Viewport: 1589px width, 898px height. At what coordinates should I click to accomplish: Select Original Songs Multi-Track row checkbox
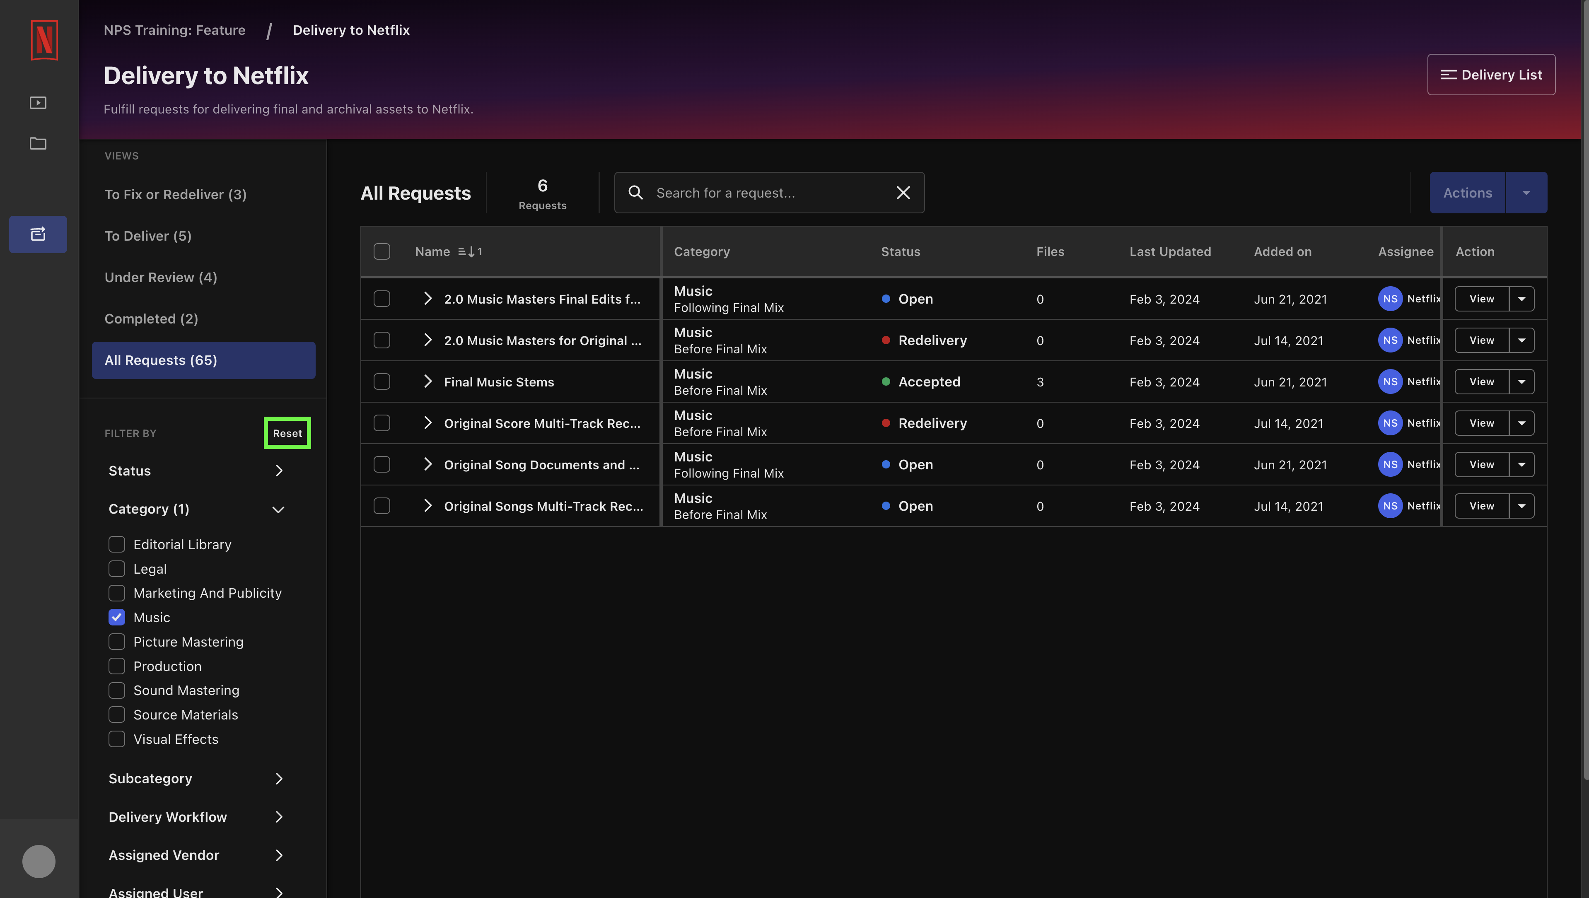point(382,506)
